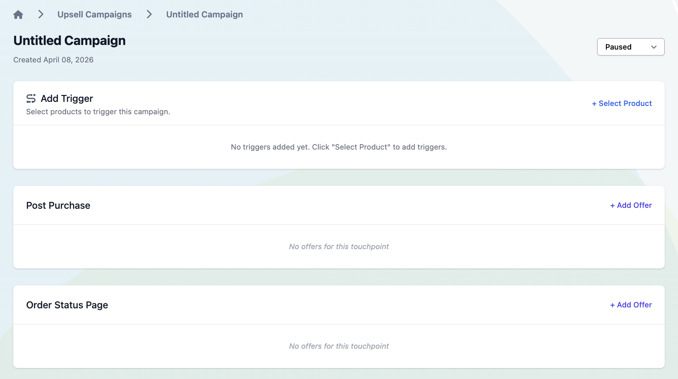Add Offer in Post Purchase section

pos(631,205)
